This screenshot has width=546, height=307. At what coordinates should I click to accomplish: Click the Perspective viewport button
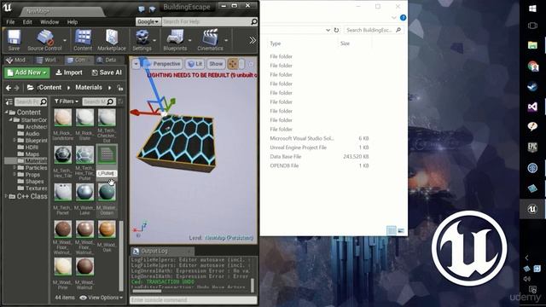click(163, 64)
